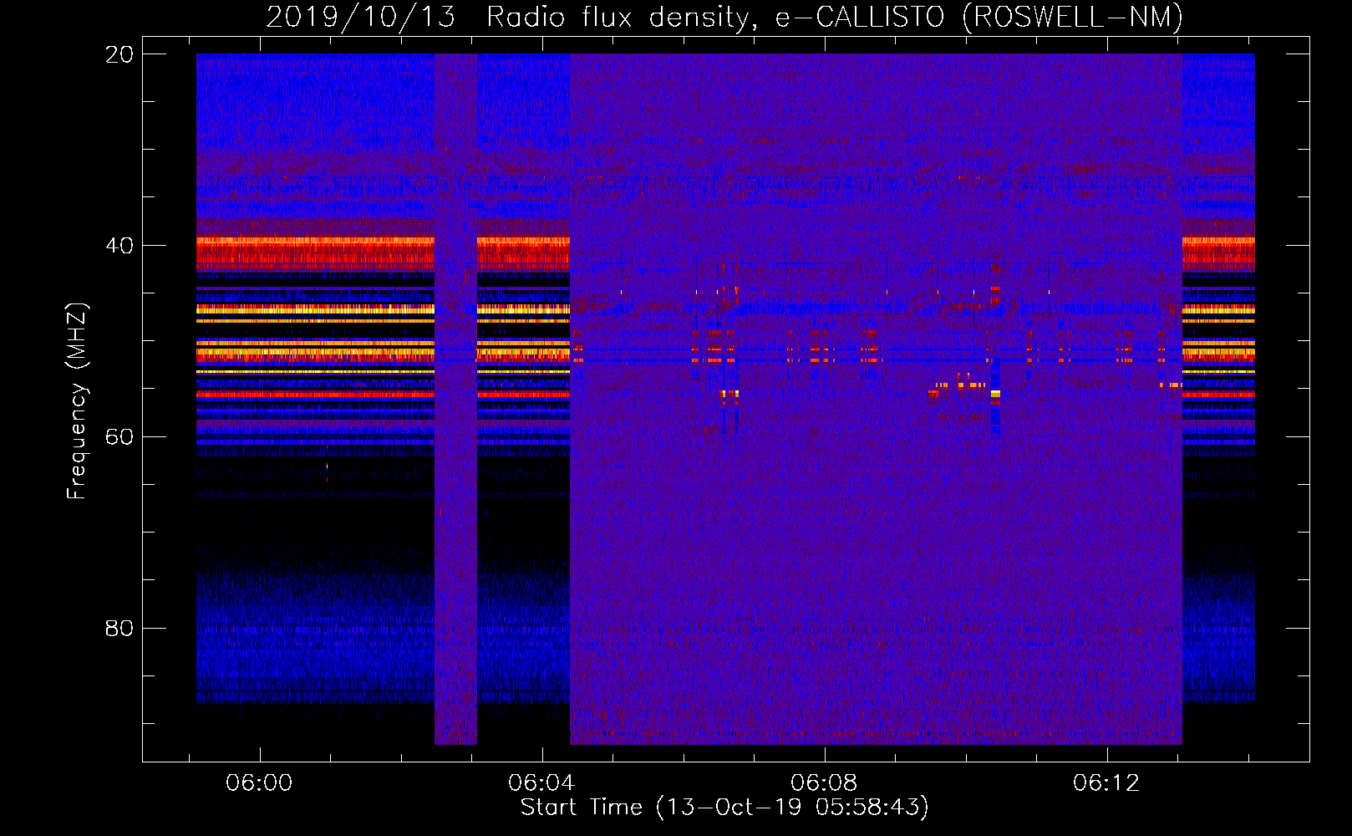Viewport: 1352px width, 836px height.
Task: Select the 06:08 time axis label
Action: pos(824,783)
